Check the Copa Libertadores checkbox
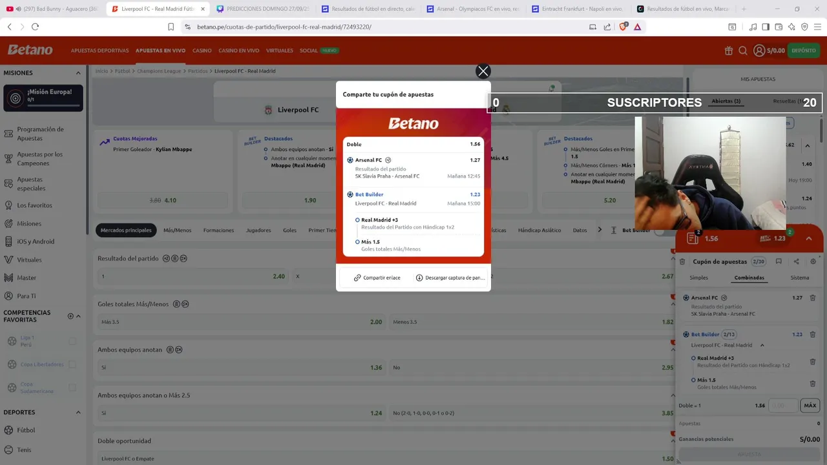 click(72, 364)
